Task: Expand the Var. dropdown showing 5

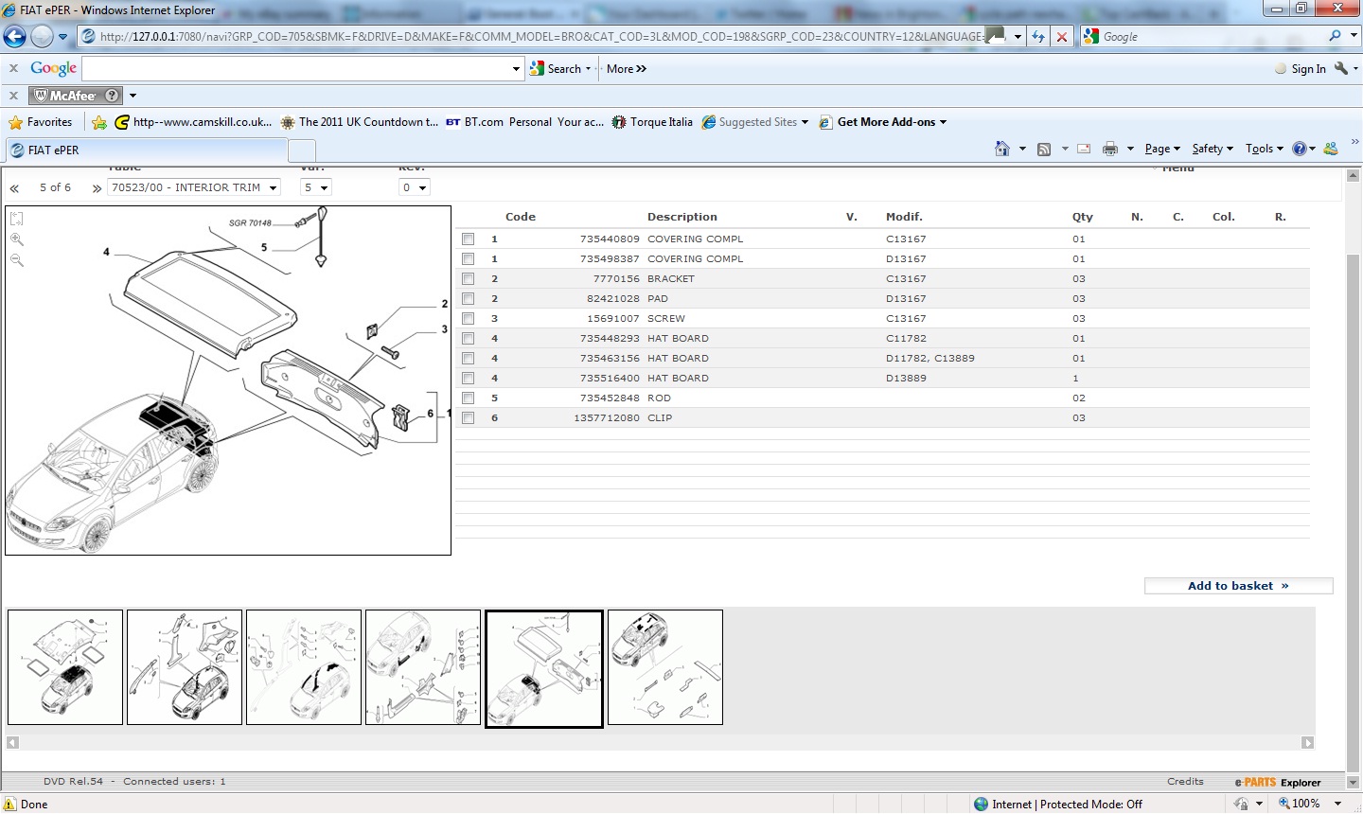Action: point(315,187)
